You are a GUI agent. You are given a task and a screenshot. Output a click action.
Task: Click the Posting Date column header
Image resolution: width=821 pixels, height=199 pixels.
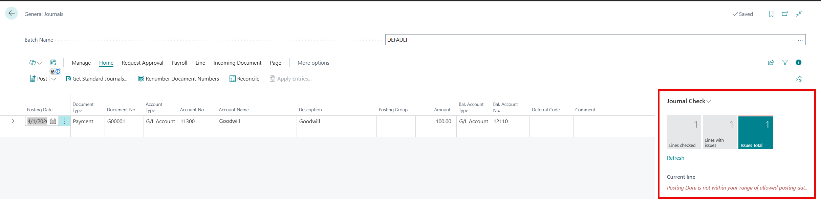pos(40,110)
